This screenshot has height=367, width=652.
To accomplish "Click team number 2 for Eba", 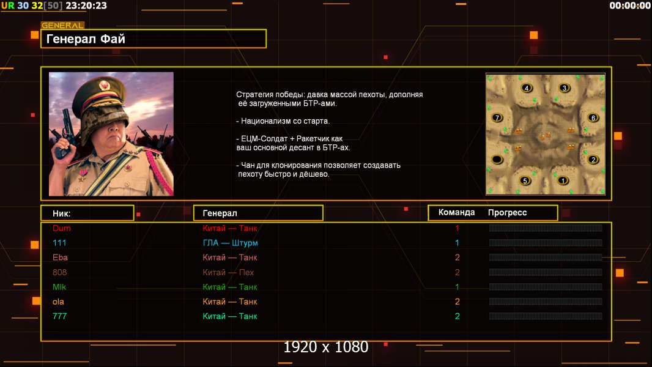I will pyautogui.click(x=457, y=258).
